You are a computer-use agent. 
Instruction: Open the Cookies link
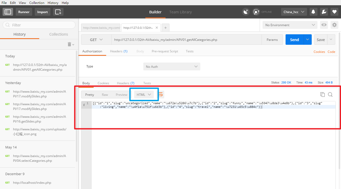[319, 52]
